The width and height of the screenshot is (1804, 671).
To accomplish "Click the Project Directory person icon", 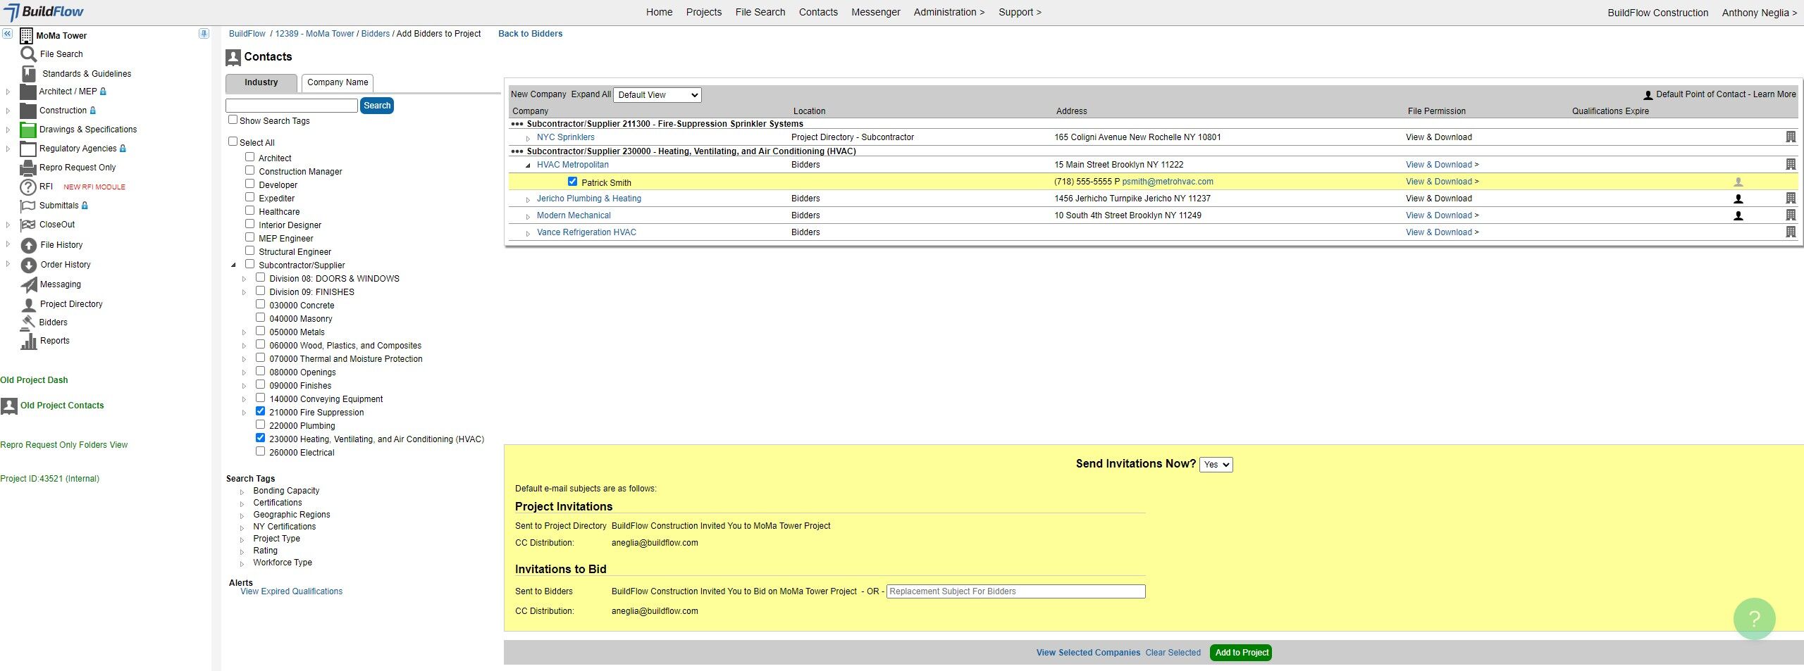I will point(29,304).
